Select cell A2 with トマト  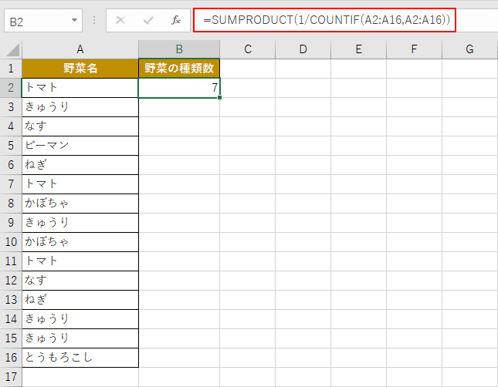coord(80,88)
